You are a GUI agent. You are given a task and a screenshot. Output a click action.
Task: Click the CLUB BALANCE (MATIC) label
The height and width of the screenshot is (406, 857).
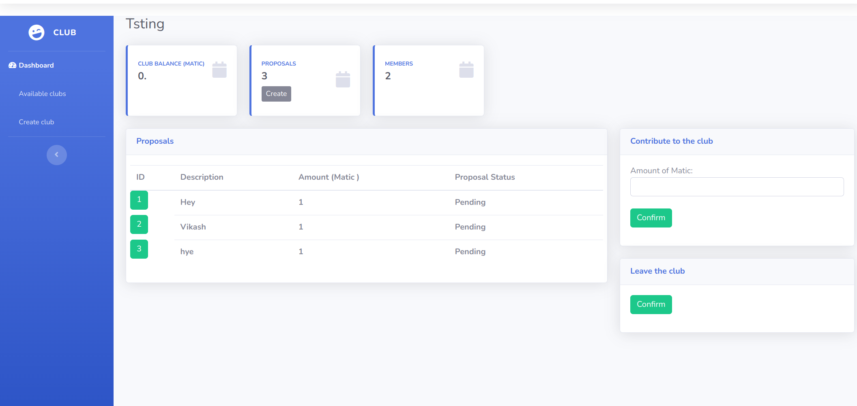171,64
